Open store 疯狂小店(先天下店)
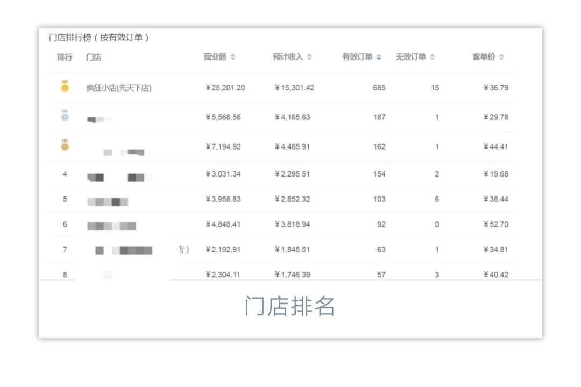 coord(118,88)
